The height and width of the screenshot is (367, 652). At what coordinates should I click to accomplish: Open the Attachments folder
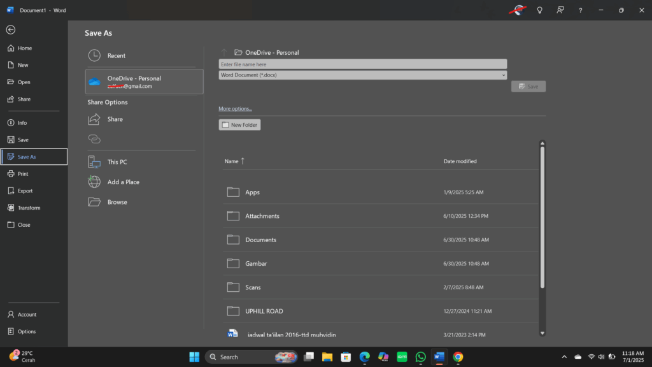point(381,216)
